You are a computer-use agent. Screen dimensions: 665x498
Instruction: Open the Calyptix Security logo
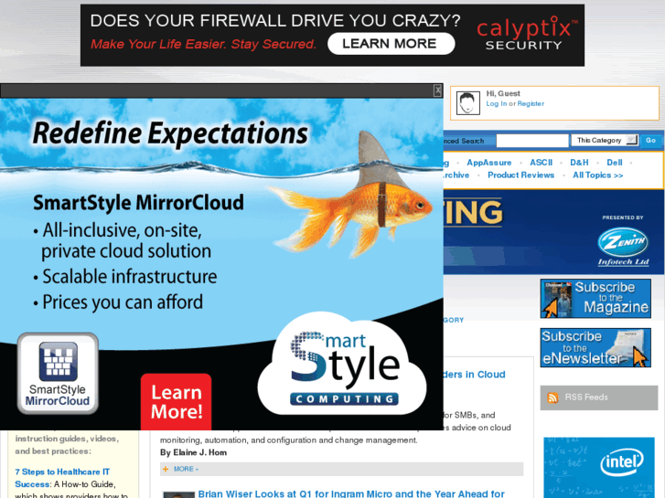[x=526, y=34]
